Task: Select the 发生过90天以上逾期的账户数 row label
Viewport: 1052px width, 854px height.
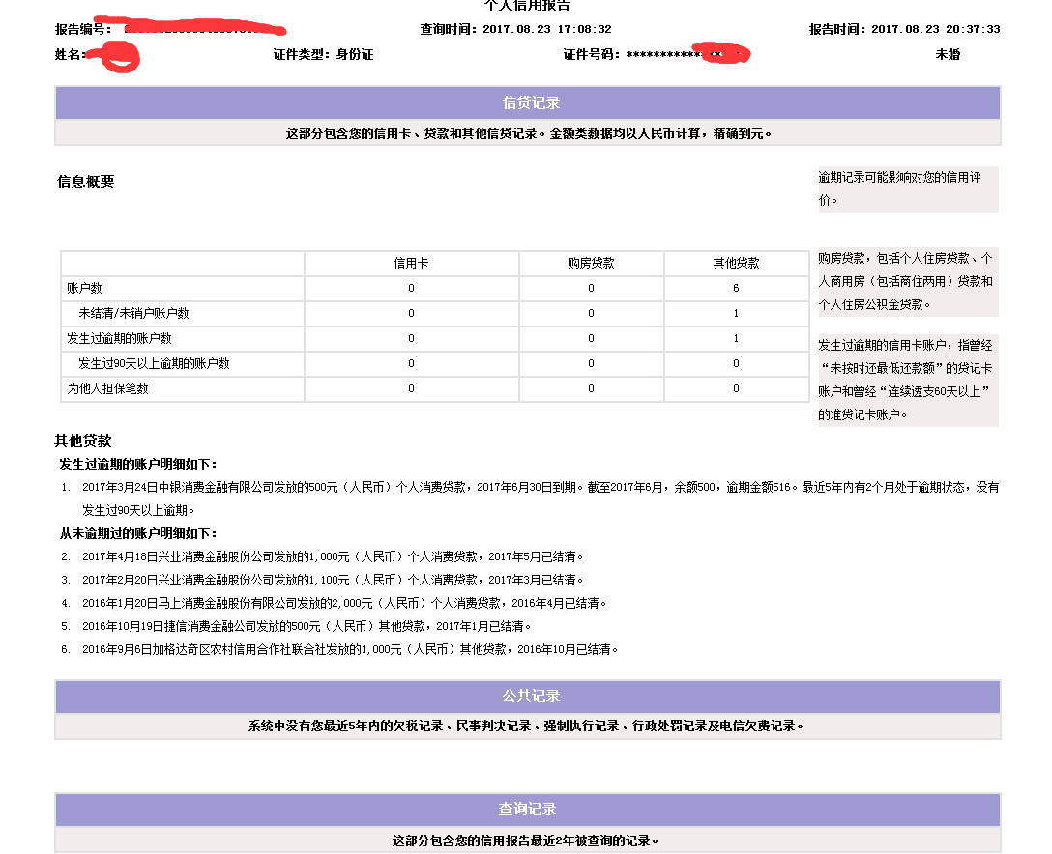Action: [x=154, y=363]
